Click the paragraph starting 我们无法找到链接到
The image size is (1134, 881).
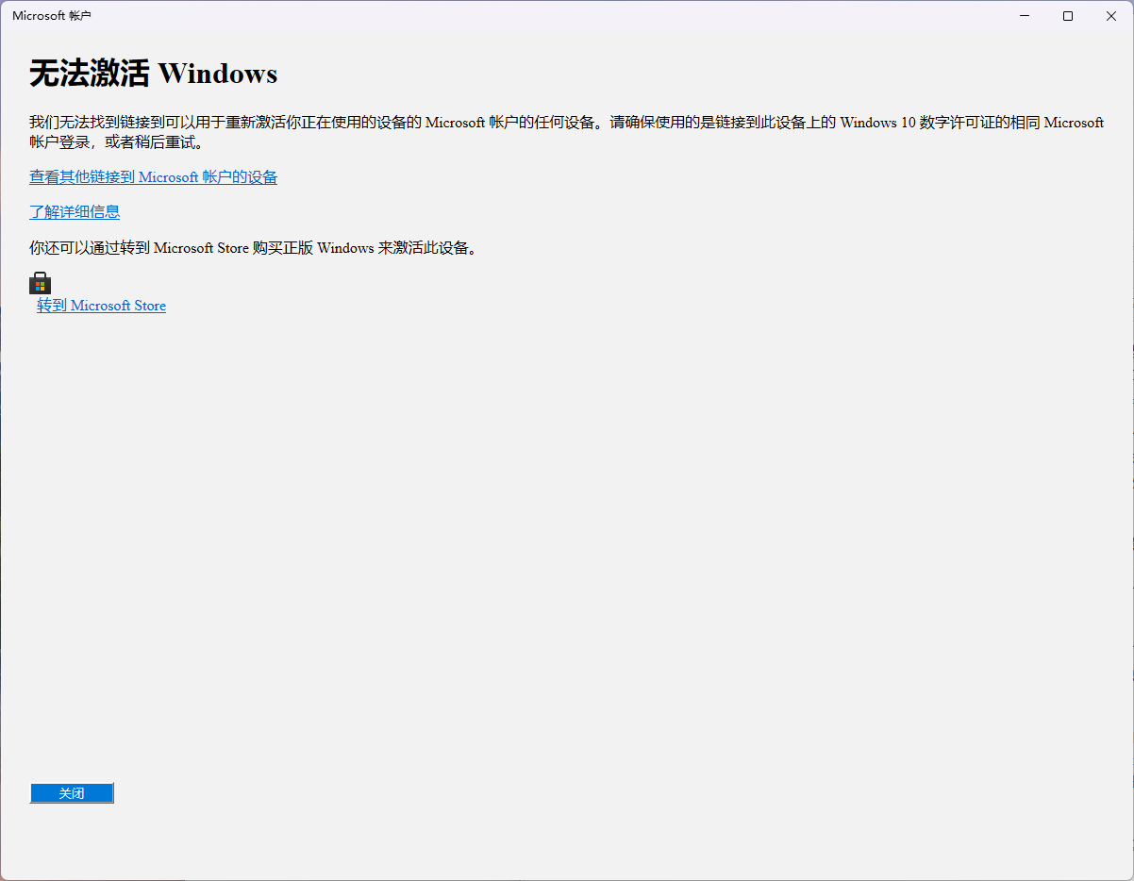coord(566,133)
